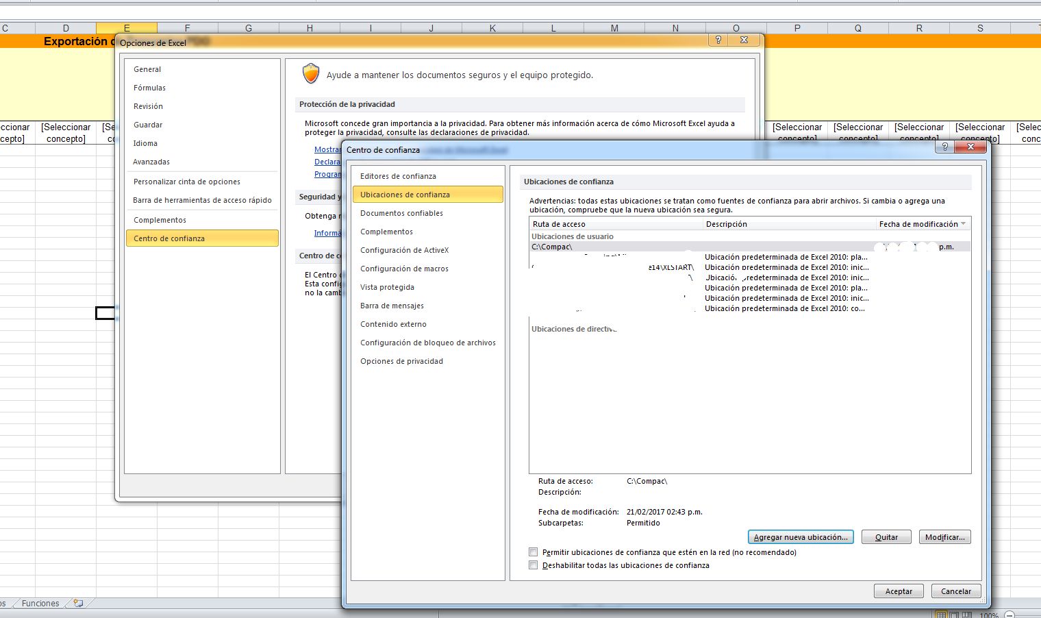Click the [Seleccionar concepto] cell in column D
The image size is (1041, 618).
[66, 133]
